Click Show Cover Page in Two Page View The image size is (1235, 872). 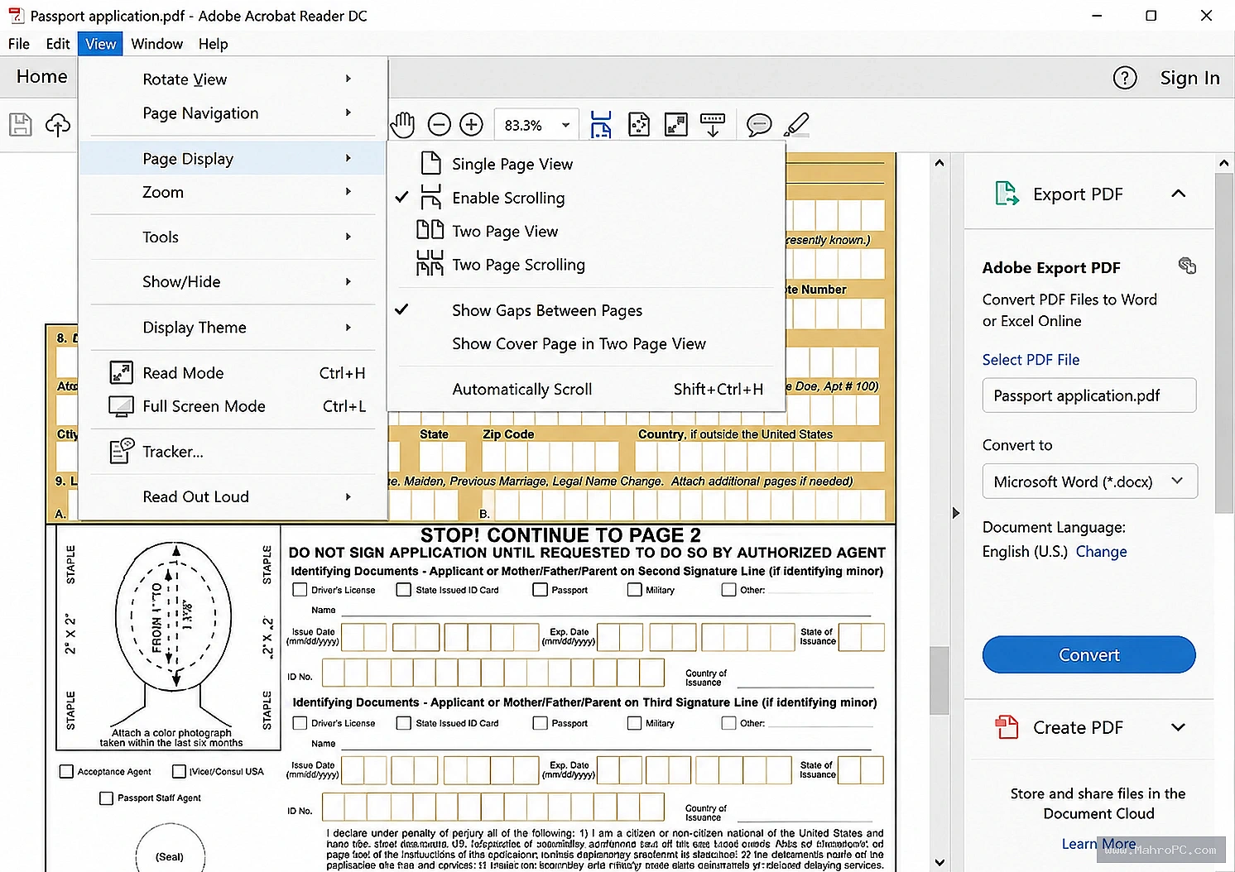(585, 344)
